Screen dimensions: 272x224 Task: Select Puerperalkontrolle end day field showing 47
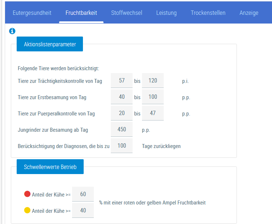pyautogui.click(x=153, y=113)
